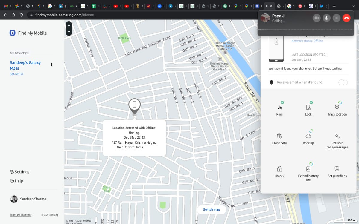Click the Network status: Offline text
The height and width of the screenshot is (224, 359).
pyautogui.click(x=307, y=41)
